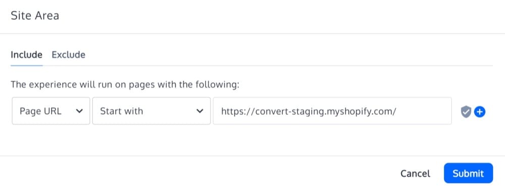Cancel the Site Area dialog
Image resolution: width=505 pixels, height=188 pixels.
coord(415,173)
